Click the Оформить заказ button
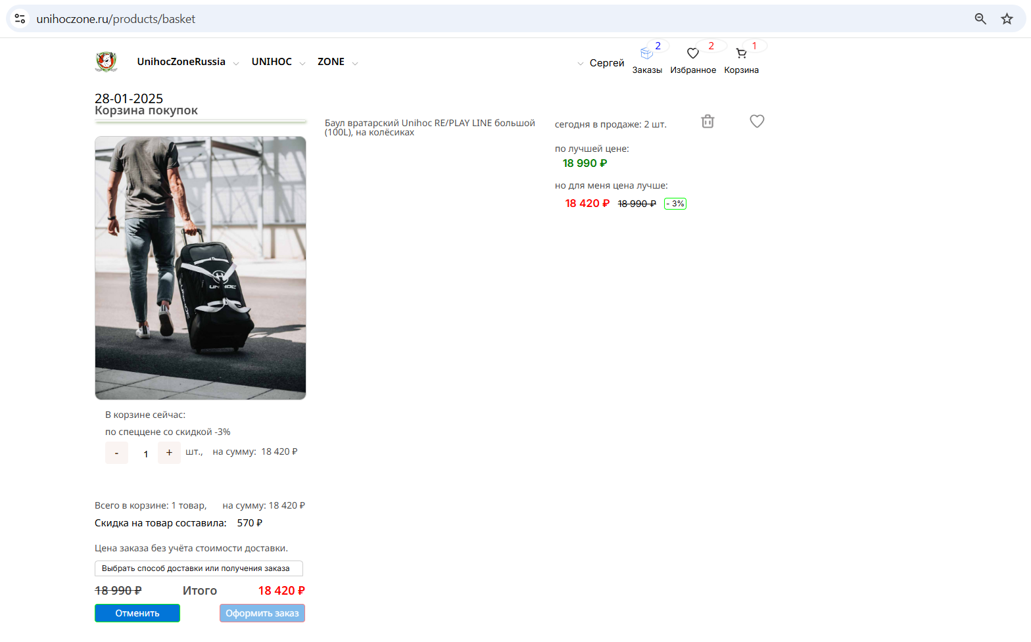 coord(262,613)
